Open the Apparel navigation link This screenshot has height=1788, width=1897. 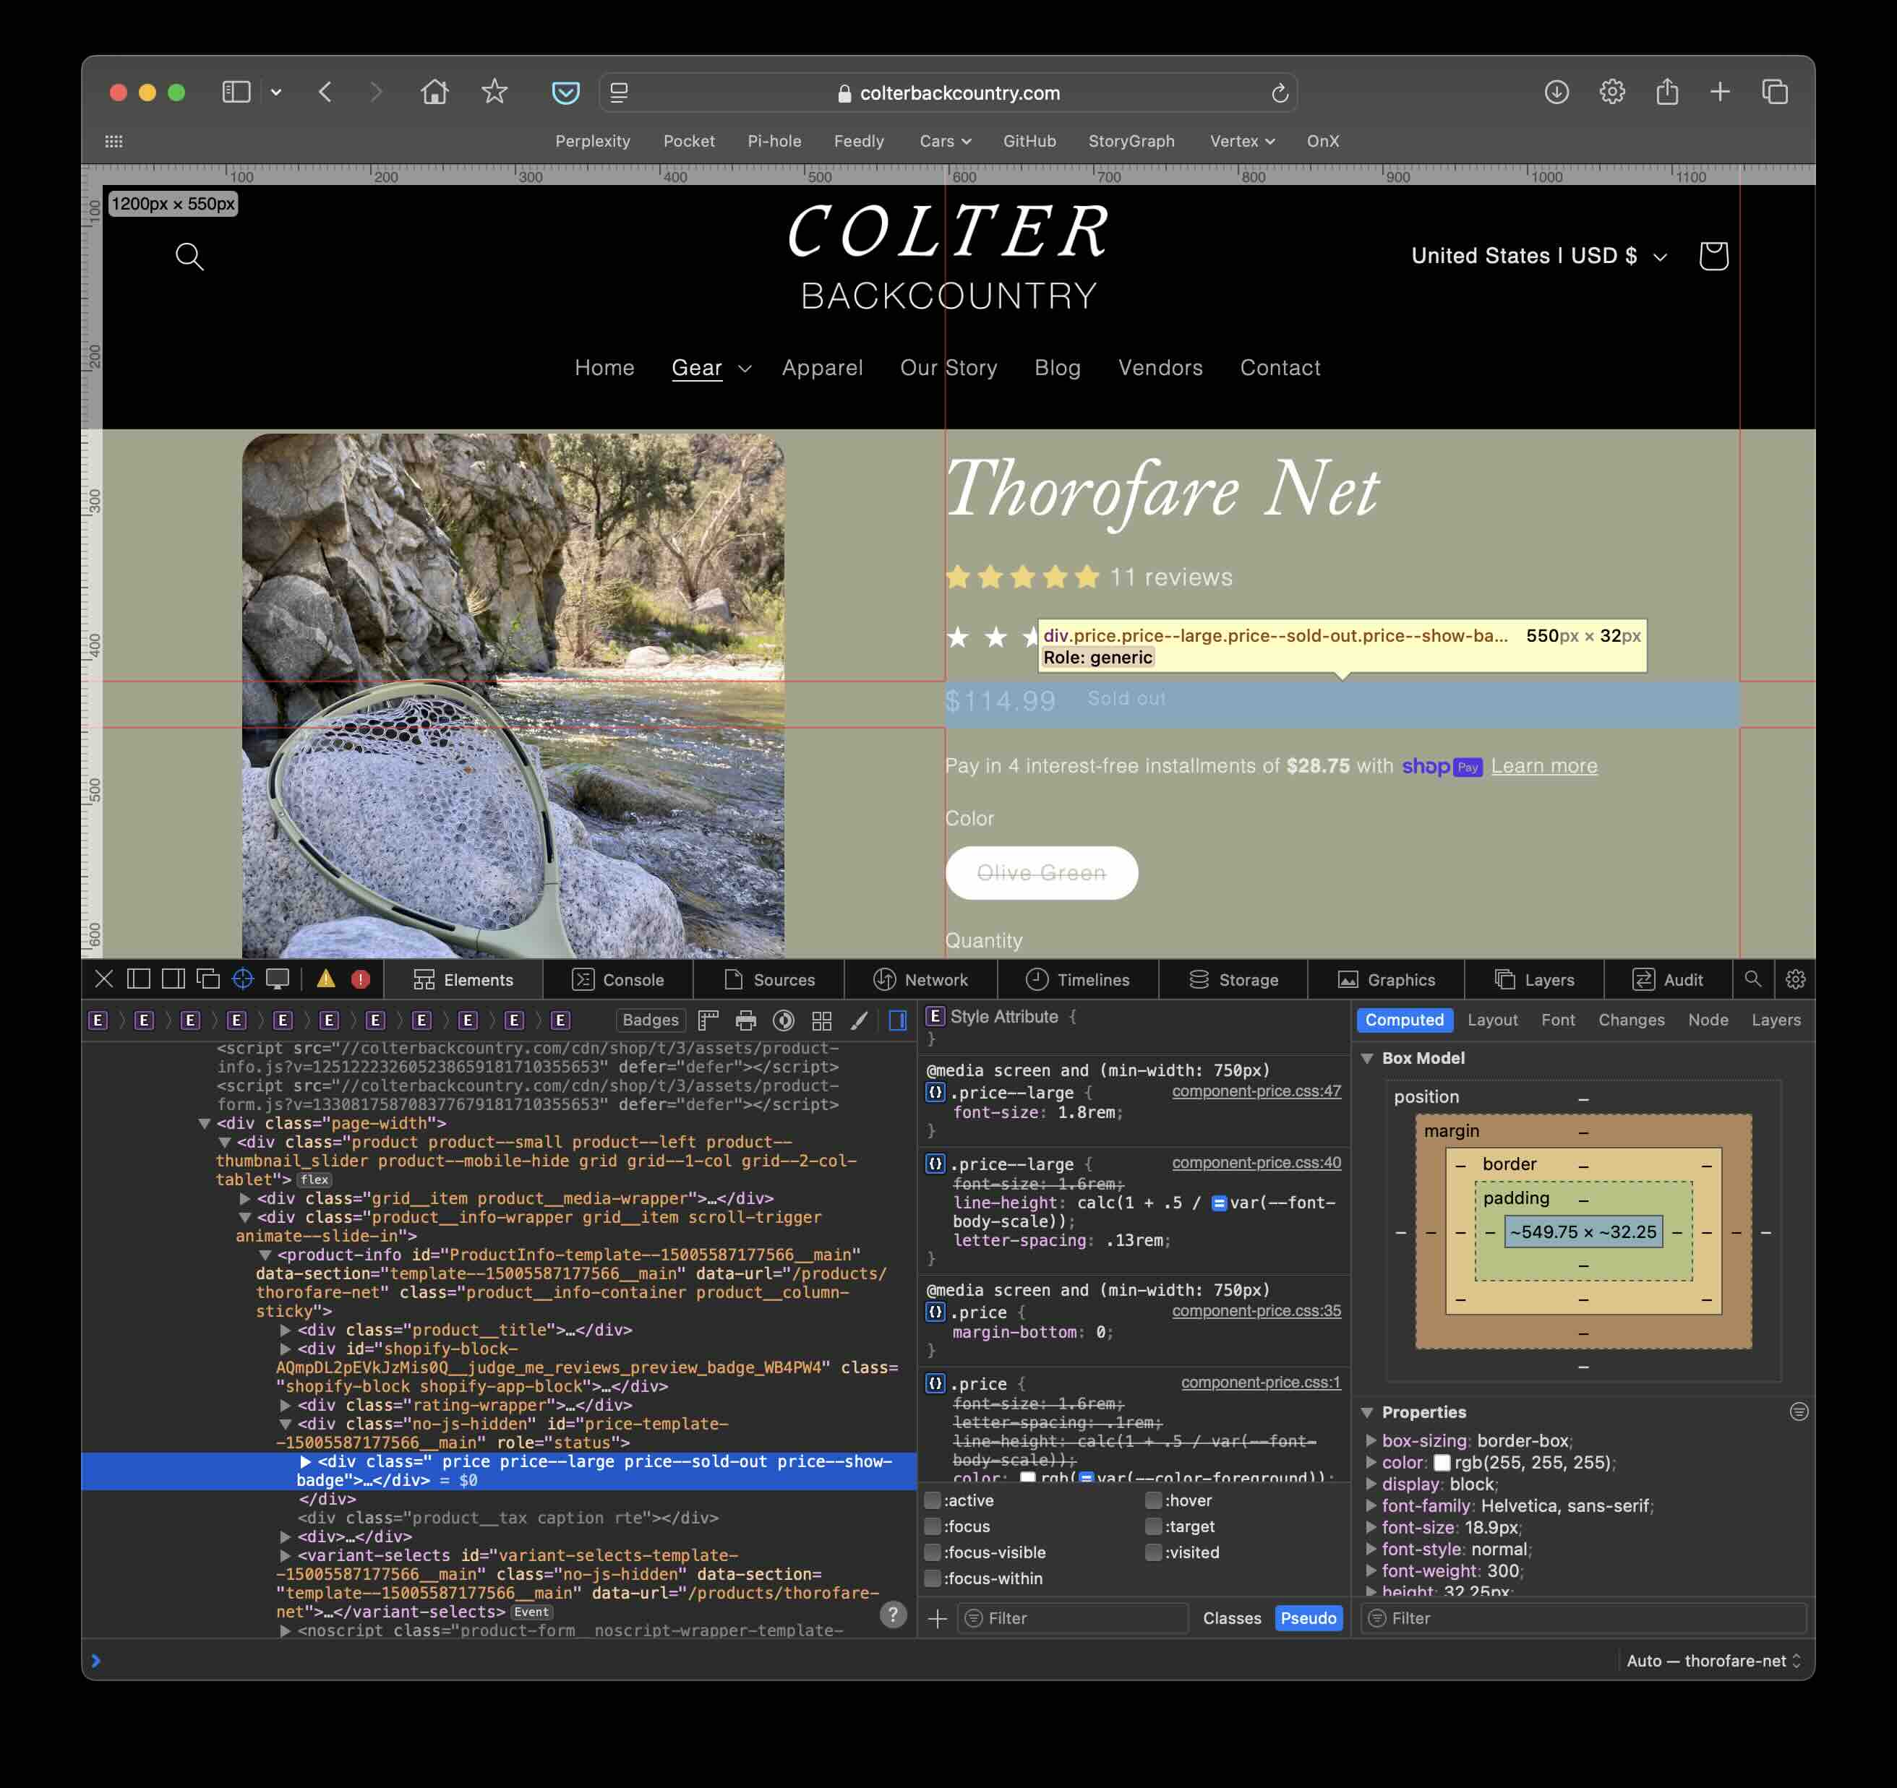coord(821,369)
